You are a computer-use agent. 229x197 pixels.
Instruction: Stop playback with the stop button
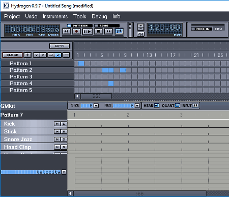click(98, 32)
